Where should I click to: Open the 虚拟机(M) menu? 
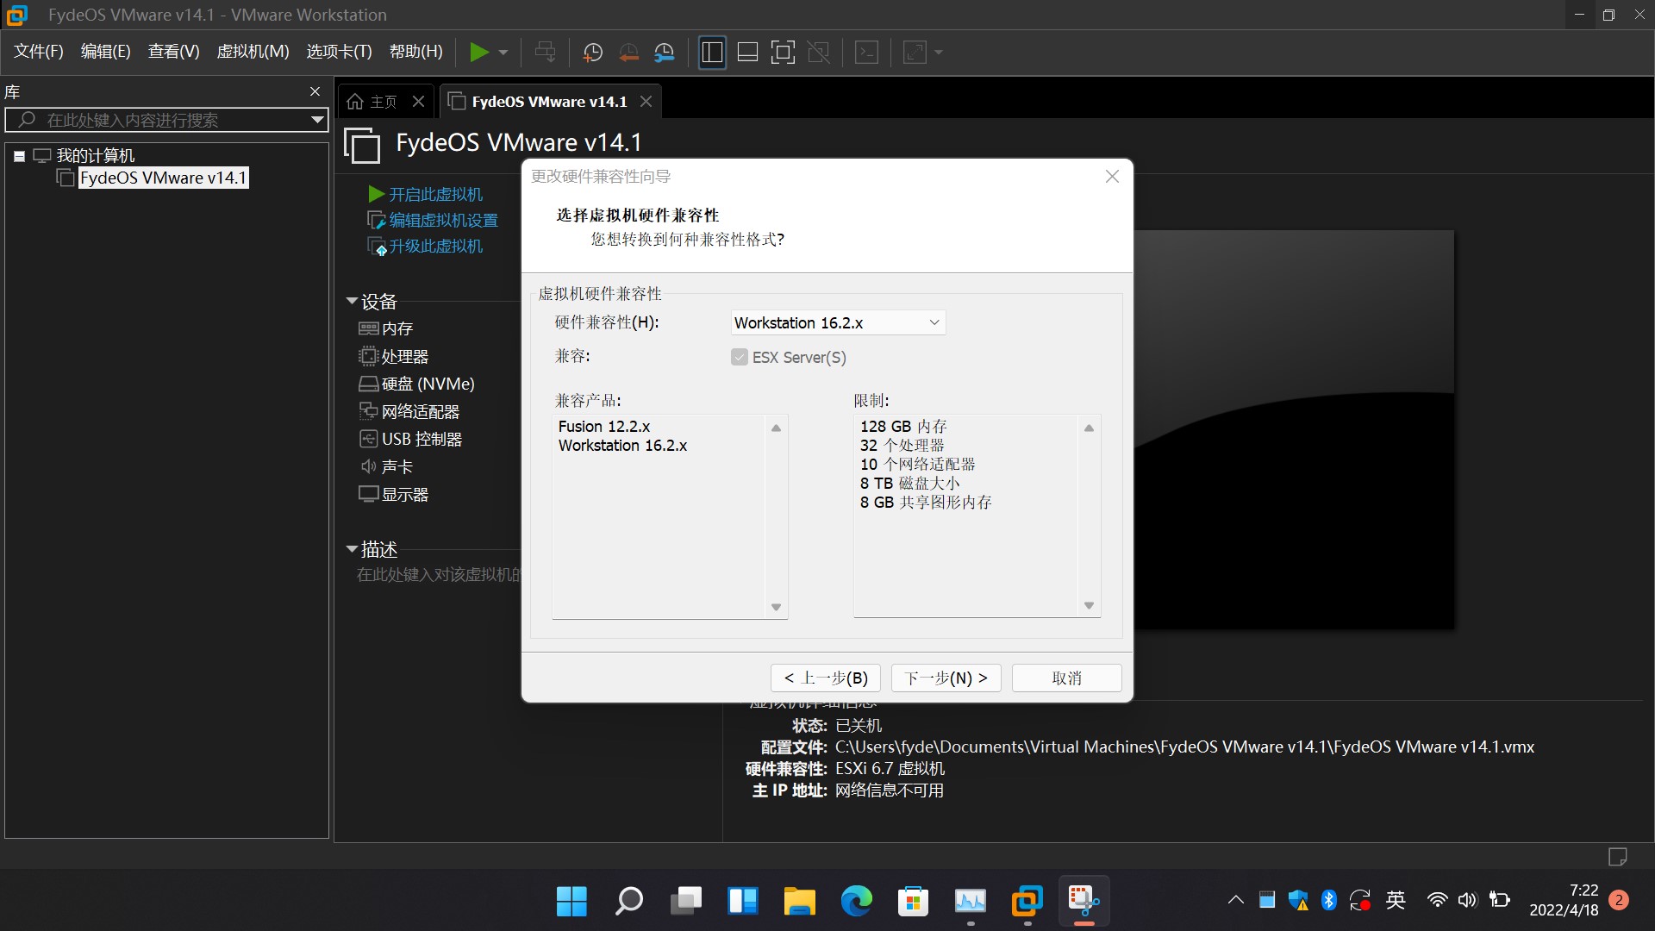(x=253, y=52)
